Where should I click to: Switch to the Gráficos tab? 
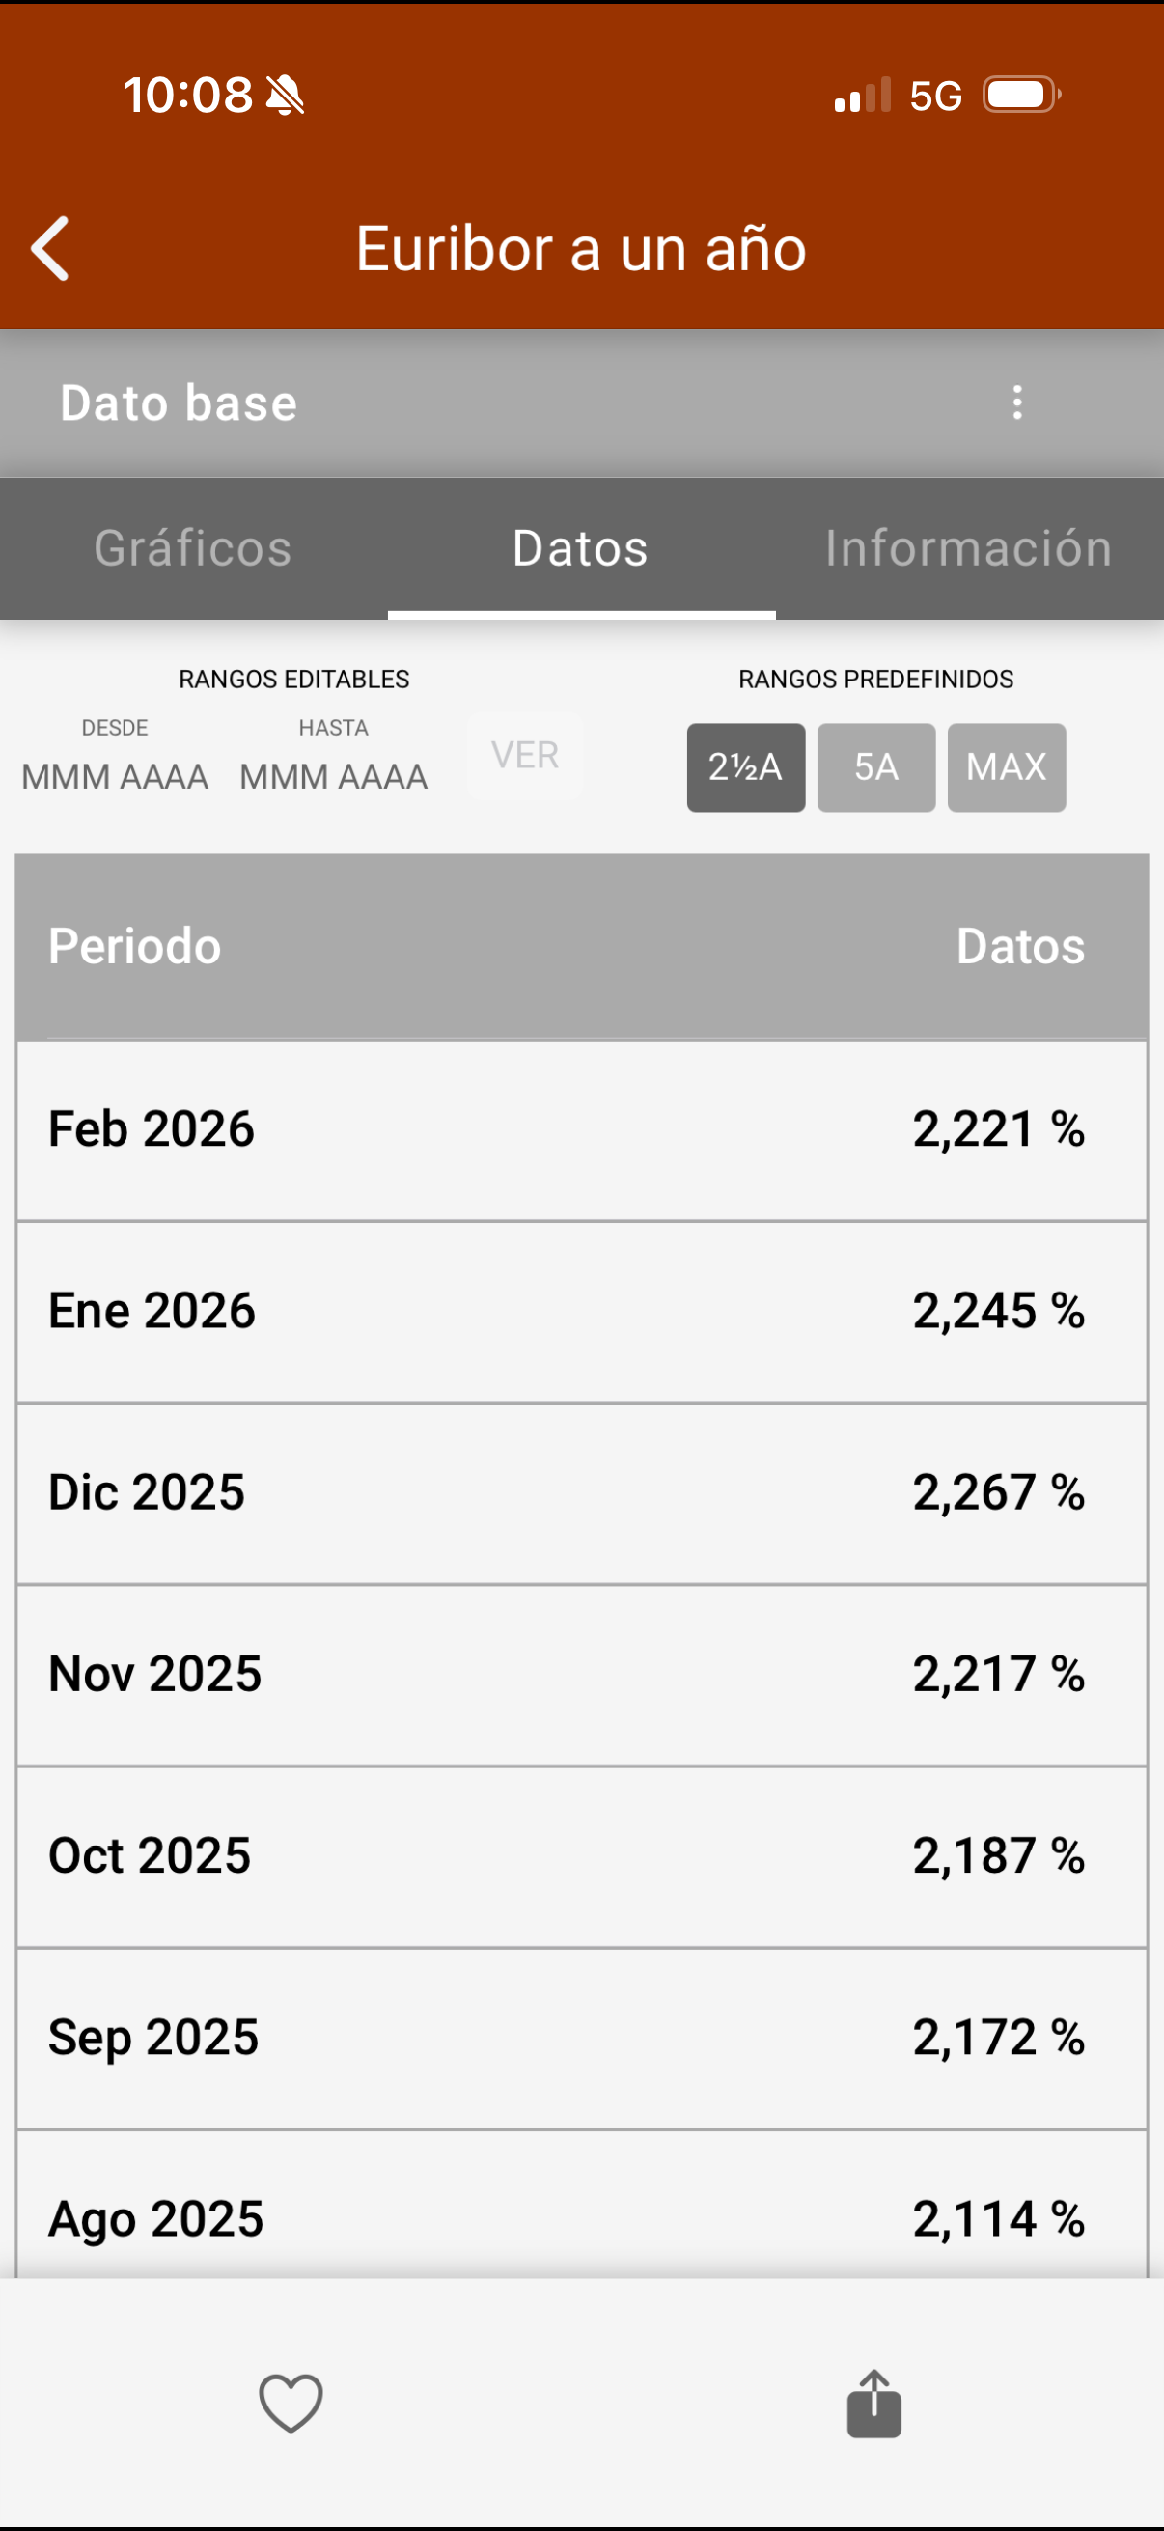193,548
